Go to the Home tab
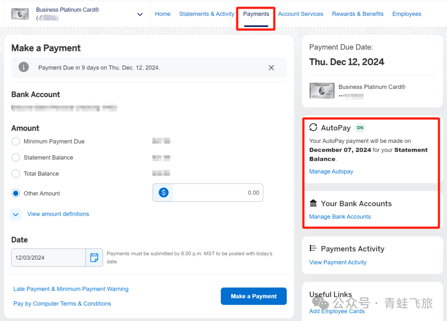Screen dimensions: 447x321 (163, 14)
